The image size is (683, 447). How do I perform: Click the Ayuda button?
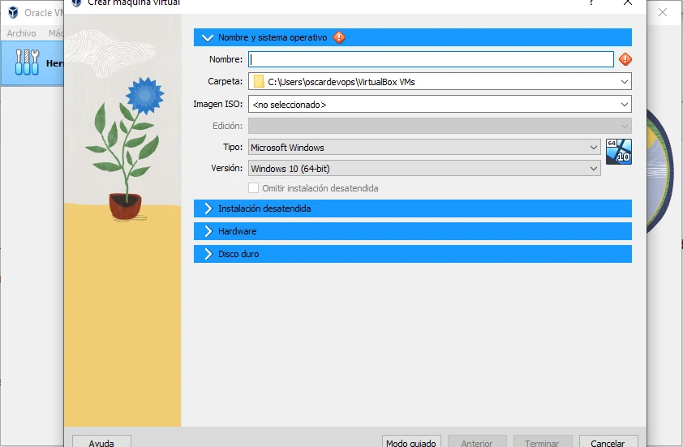pos(101,442)
